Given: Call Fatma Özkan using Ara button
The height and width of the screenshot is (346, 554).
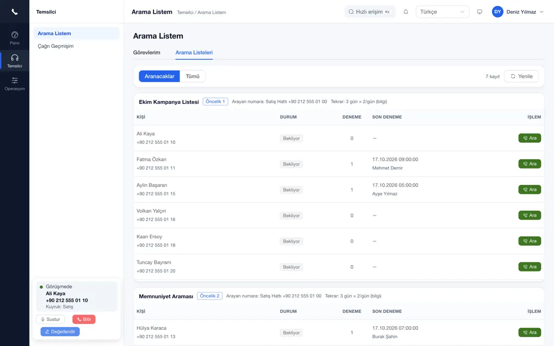Looking at the screenshot, I should click(530, 164).
